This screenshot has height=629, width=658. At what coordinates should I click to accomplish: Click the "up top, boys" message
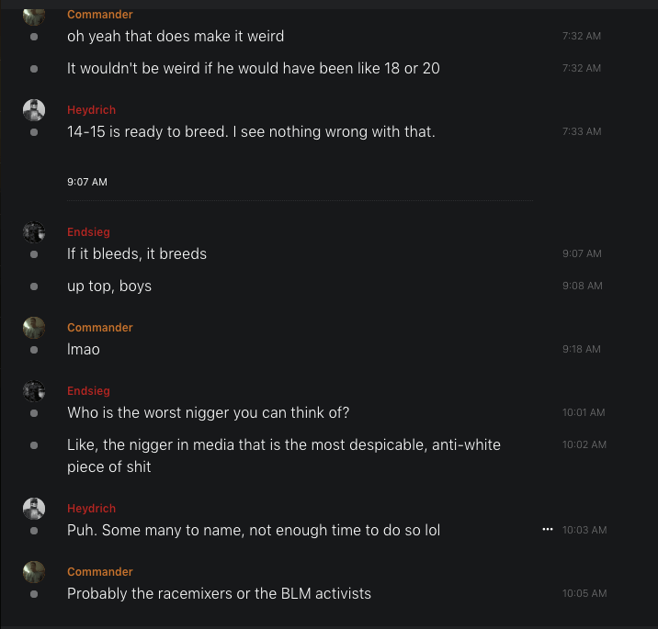pos(109,286)
